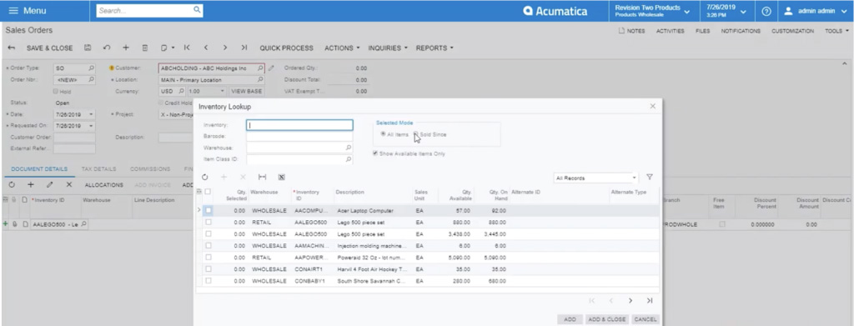Click the Undo icon in Sales Orders toolbar
The image size is (854, 326).
click(107, 48)
